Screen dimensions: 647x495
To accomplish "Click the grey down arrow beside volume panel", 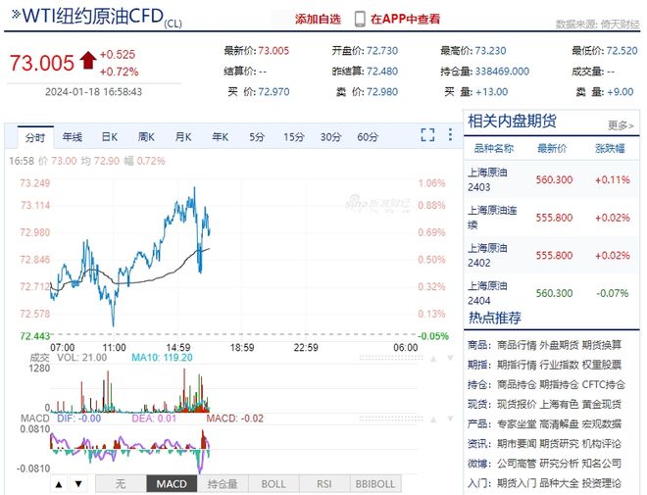I will [450, 358].
